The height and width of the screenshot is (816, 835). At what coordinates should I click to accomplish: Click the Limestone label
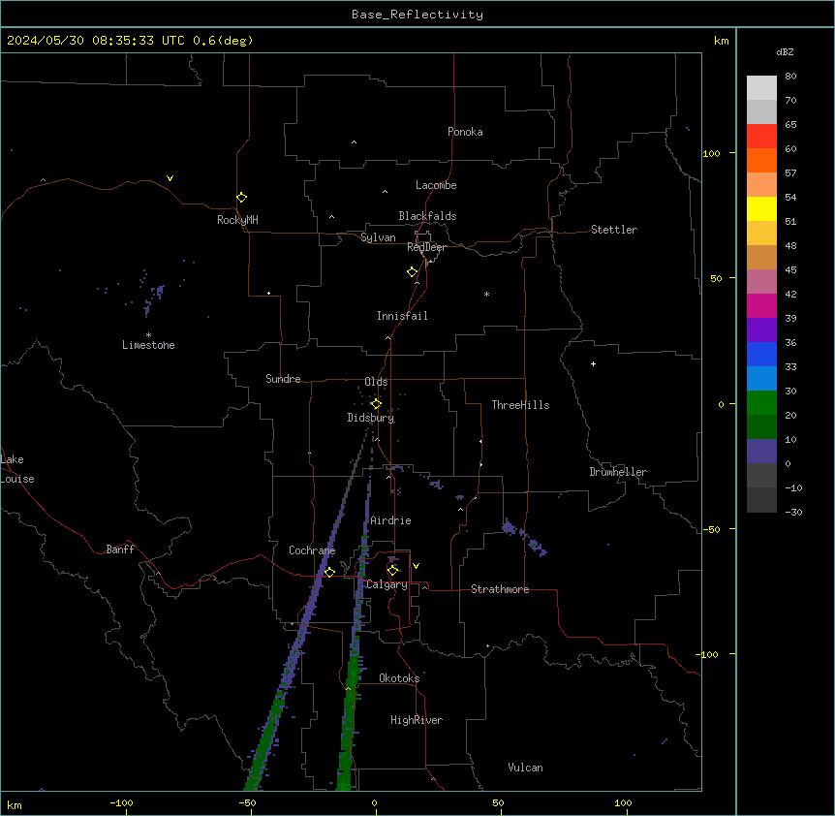point(148,345)
